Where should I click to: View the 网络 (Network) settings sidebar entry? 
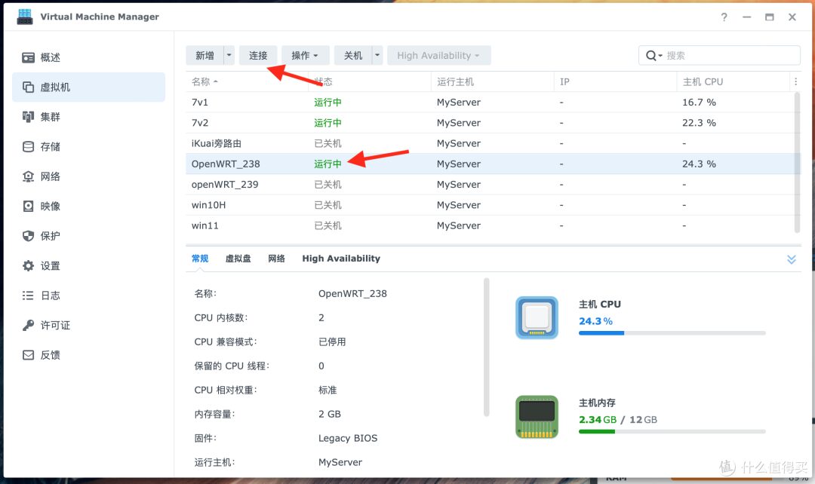coord(48,176)
